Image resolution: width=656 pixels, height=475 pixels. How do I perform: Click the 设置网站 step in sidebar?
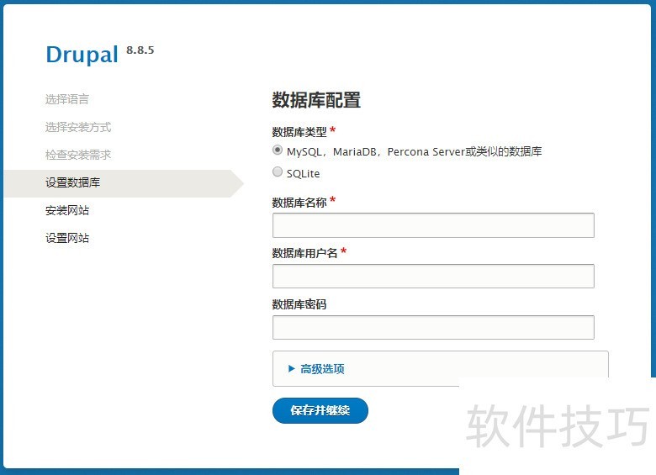pyautogui.click(x=67, y=238)
